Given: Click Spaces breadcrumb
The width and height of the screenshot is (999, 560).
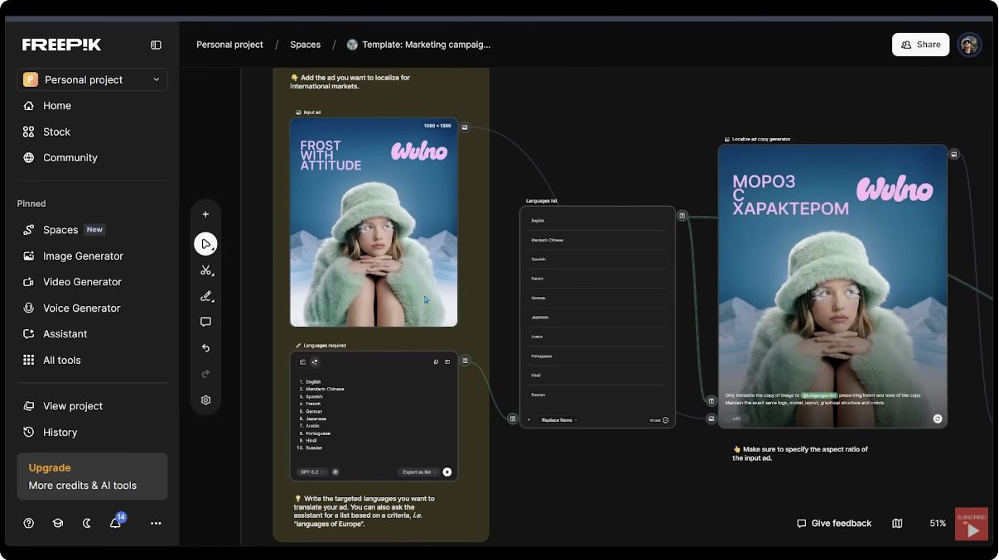Looking at the screenshot, I should [305, 45].
